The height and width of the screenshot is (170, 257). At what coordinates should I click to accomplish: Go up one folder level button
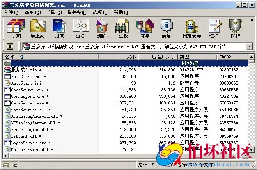(10, 46)
